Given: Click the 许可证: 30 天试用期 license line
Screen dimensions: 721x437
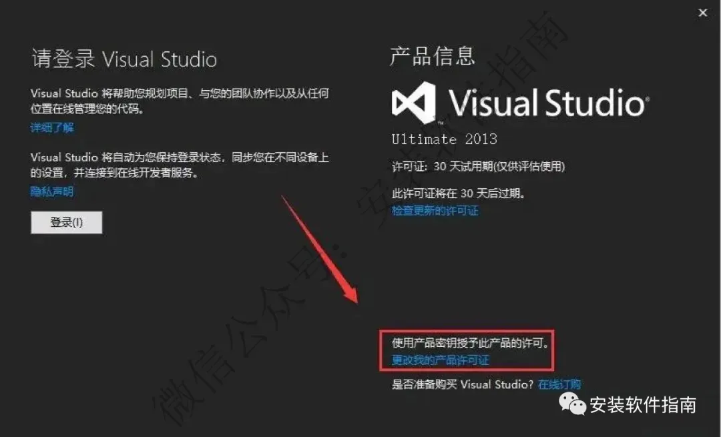Looking at the screenshot, I should (x=478, y=166).
